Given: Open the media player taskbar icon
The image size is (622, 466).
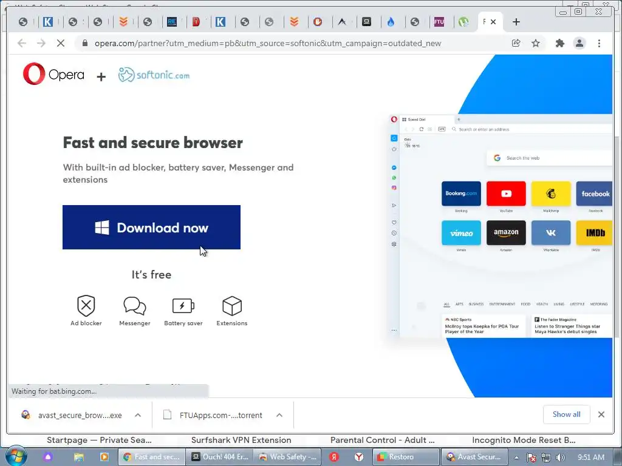Looking at the screenshot, I should coord(104,457).
